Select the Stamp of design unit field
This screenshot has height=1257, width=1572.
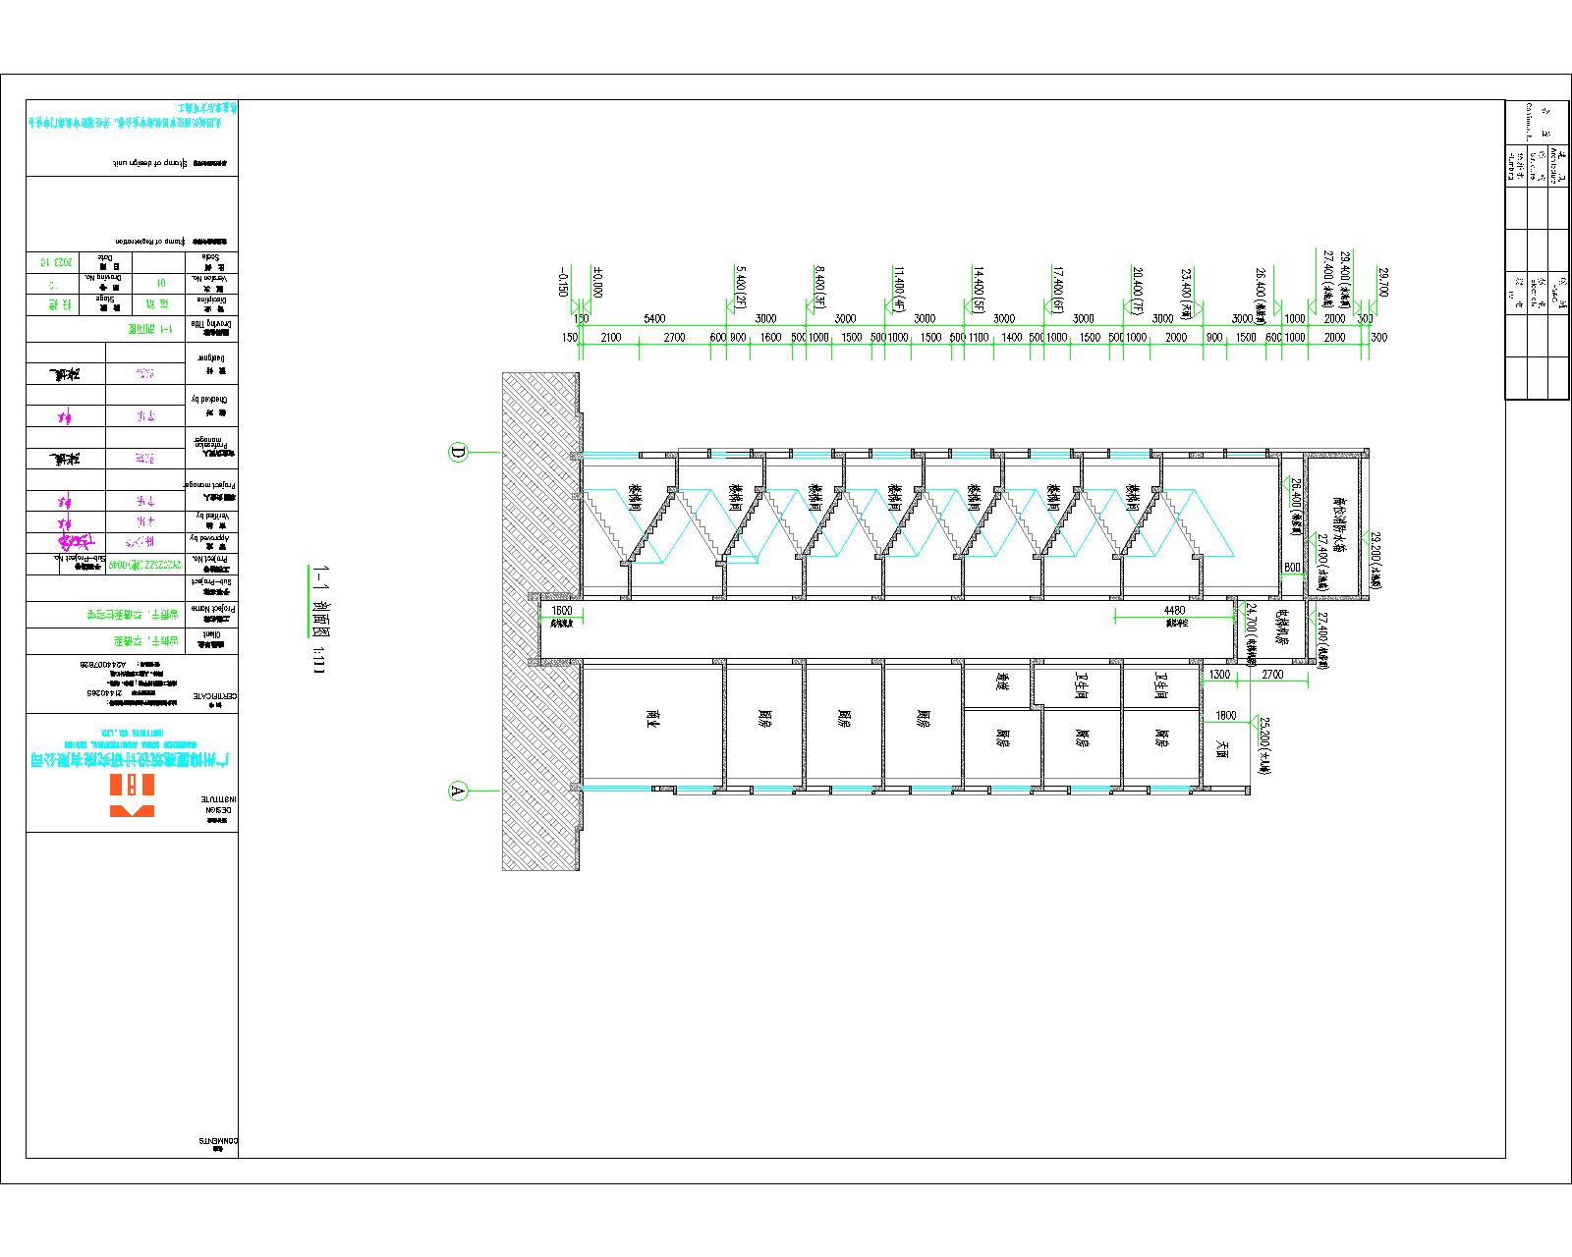[x=147, y=161]
